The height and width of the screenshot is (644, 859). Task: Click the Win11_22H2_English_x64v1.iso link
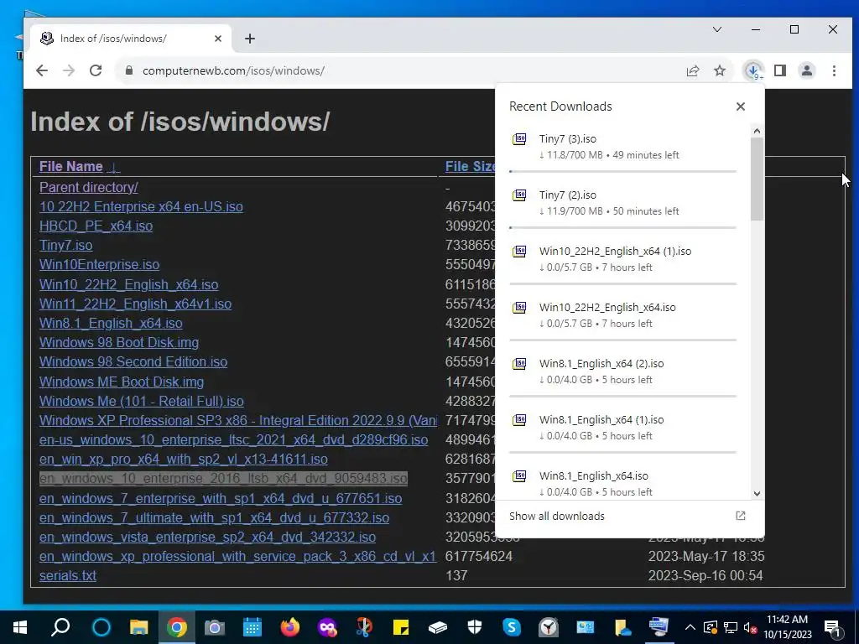(x=135, y=304)
